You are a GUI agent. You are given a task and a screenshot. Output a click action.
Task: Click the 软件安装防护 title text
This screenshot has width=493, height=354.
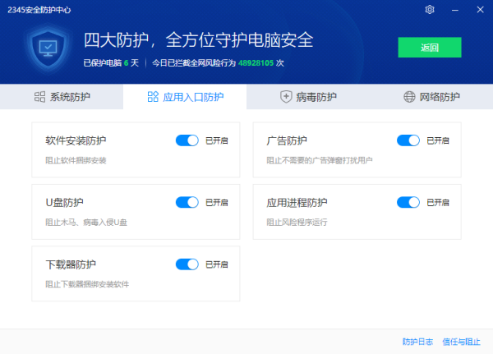[x=76, y=140]
